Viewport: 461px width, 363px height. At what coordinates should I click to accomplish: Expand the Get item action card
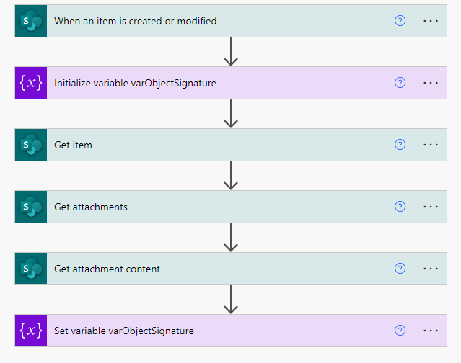[231, 145]
